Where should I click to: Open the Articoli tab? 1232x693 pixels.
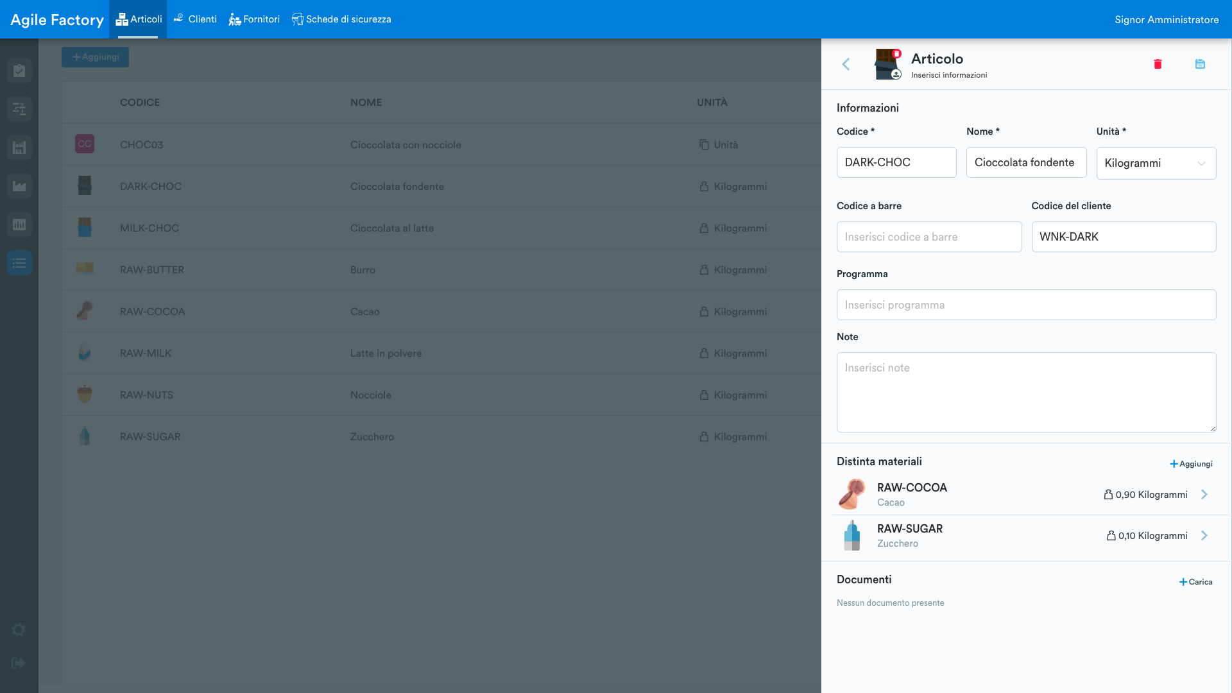pyautogui.click(x=139, y=19)
